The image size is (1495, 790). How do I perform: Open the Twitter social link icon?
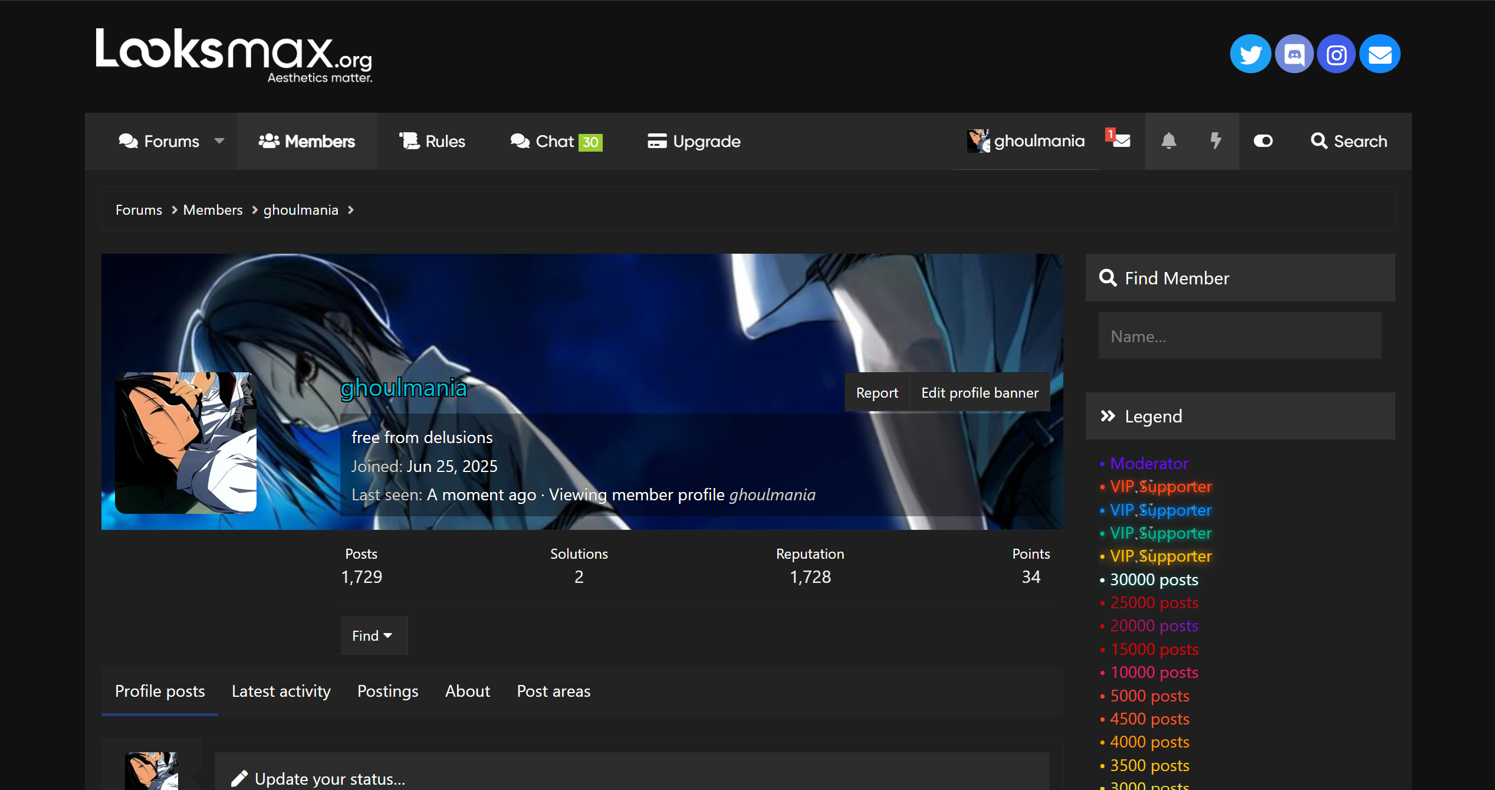click(1250, 54)
